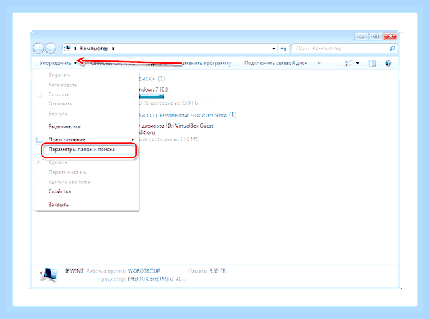Click the Удалить menu entry

click(x=58, y=162)
